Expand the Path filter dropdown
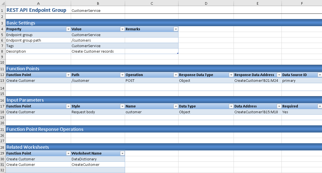 (122, 75)
